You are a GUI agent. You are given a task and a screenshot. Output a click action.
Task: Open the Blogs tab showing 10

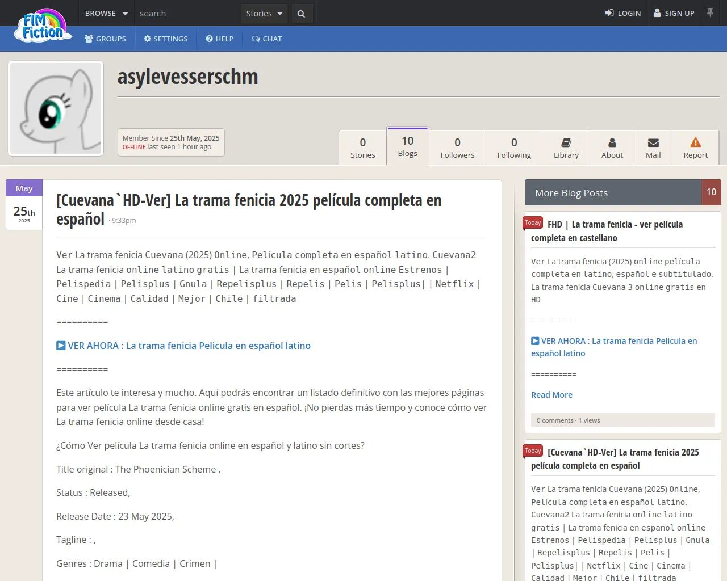click(x=408, y=146)
